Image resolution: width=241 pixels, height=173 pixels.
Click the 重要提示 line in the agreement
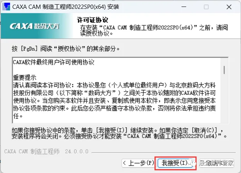tap(25, 78)
